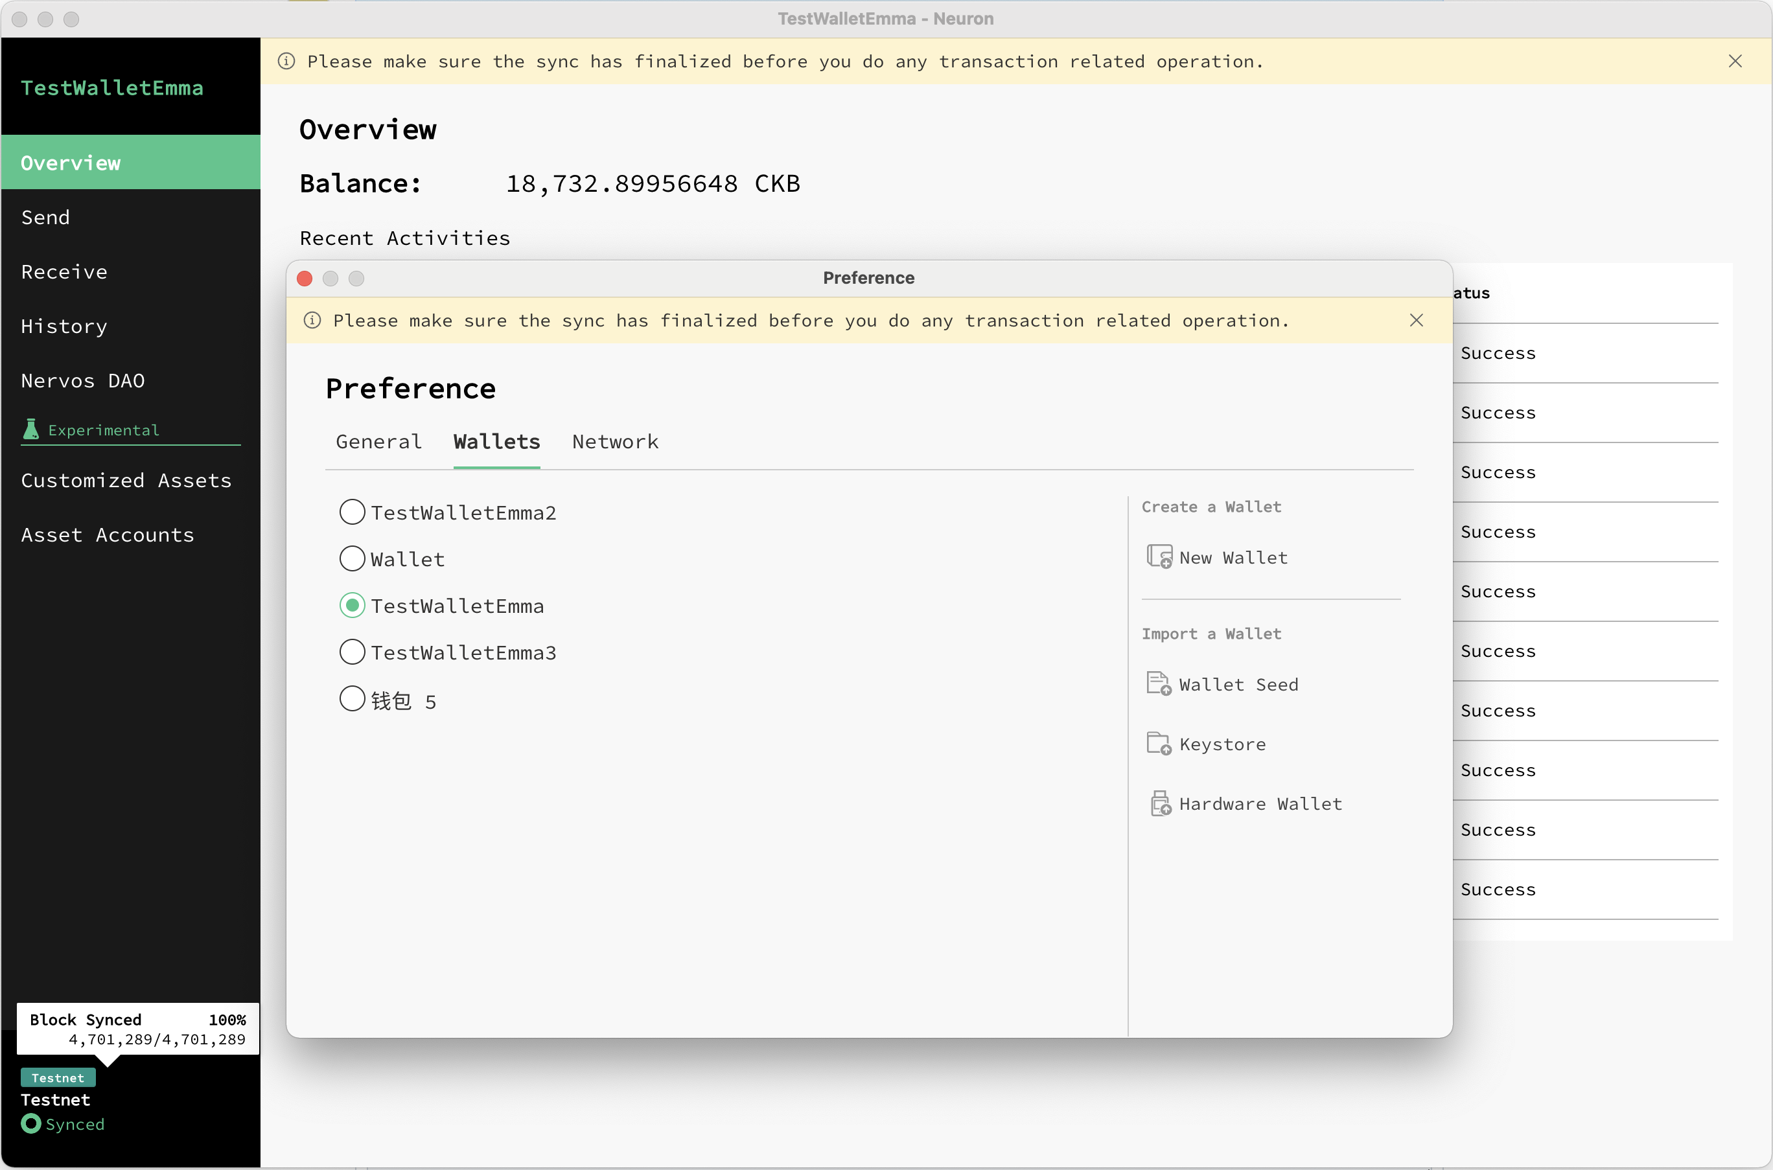Click the 100% sync percentage

point(227,1019)
